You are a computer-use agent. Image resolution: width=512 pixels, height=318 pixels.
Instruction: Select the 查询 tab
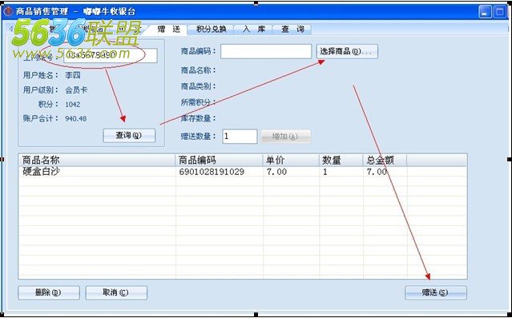click(x=292, y=30)
